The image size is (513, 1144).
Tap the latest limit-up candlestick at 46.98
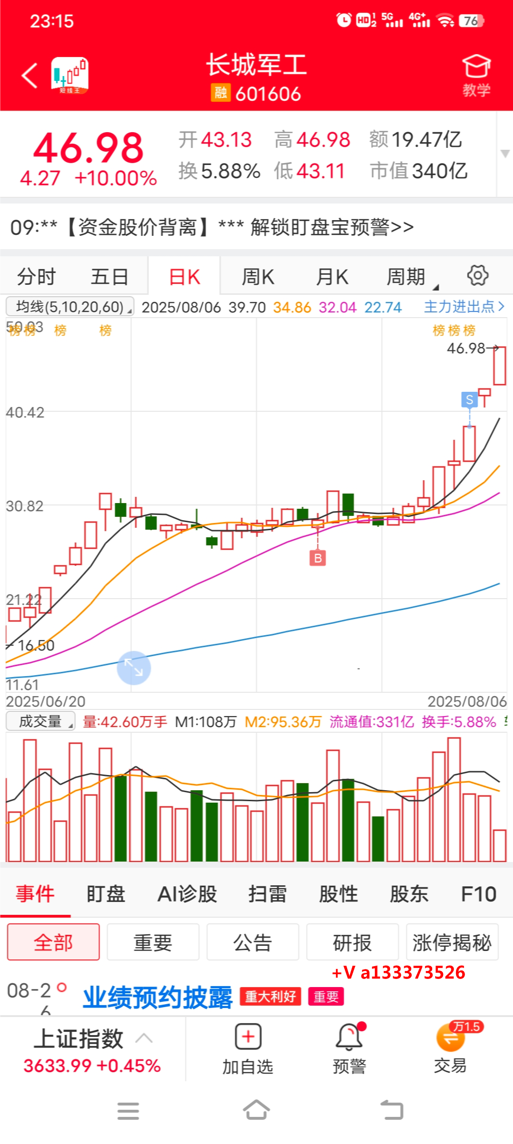(500, 365)
